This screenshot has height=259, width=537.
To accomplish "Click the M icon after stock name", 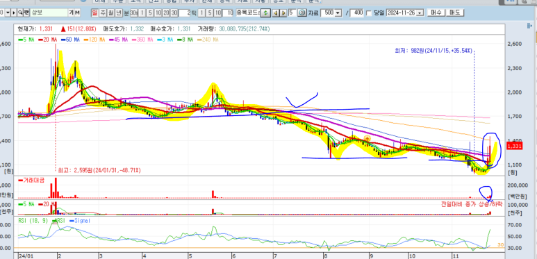I will pos(77,12).
